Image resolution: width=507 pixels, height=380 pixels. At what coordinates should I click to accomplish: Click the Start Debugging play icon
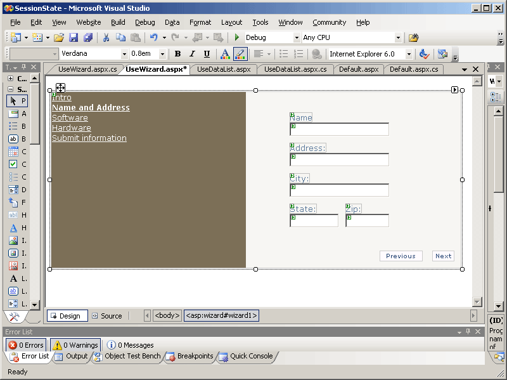[237, 38]
